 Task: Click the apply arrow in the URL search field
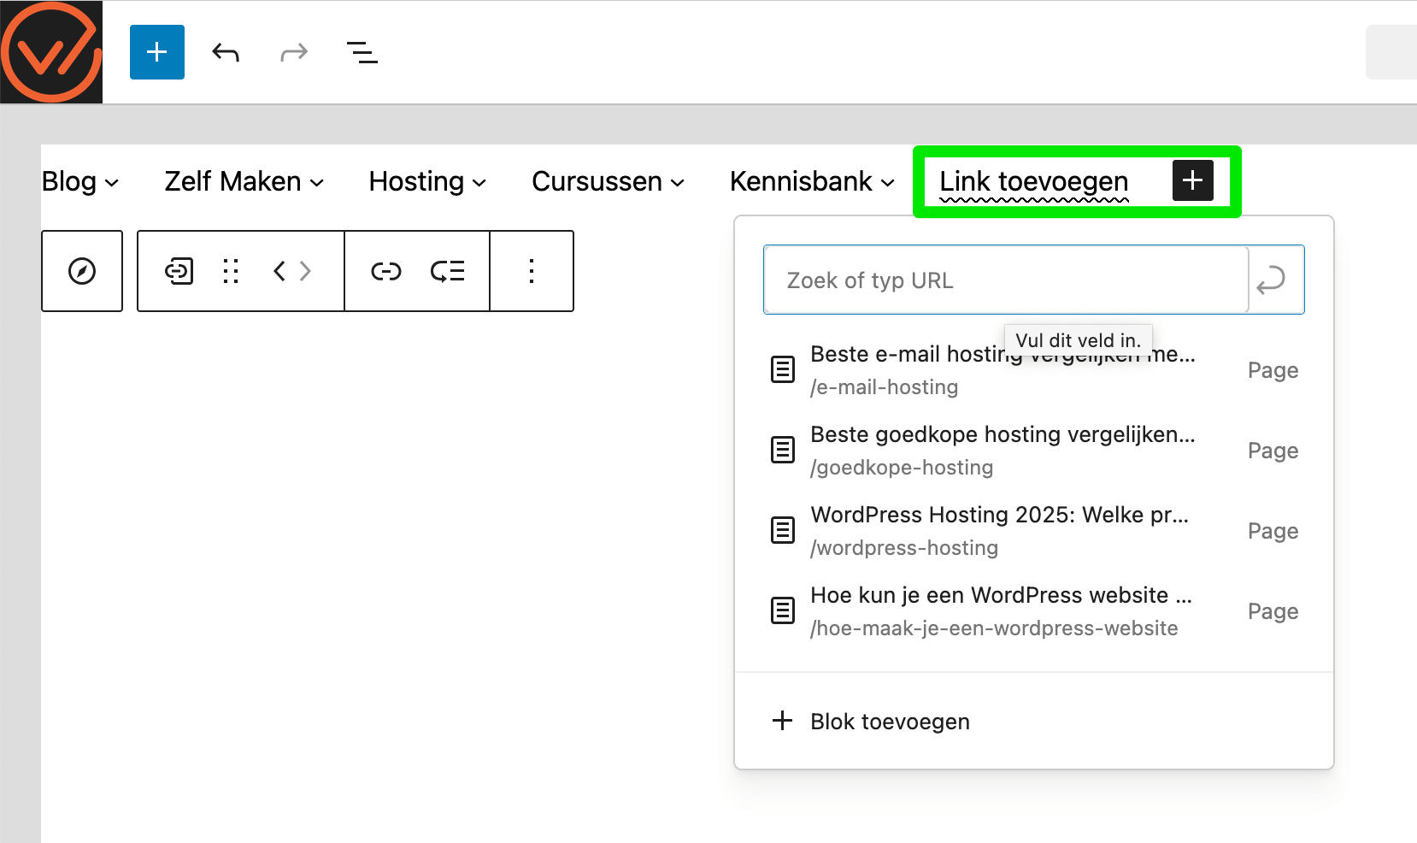(1273, 280)
